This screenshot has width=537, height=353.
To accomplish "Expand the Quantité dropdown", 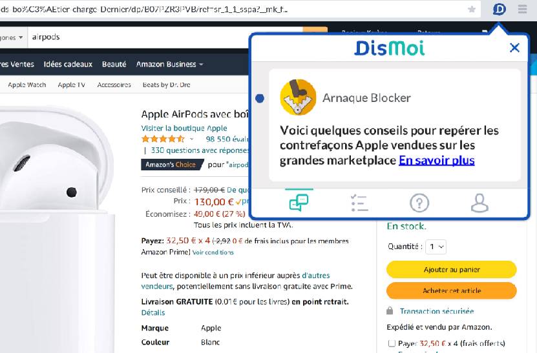I will pos(436,247).
